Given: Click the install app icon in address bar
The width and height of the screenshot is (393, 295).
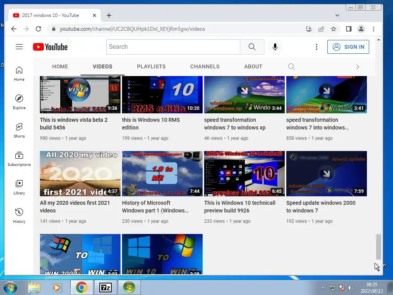Looking at the screenshot, I should 309,29.
